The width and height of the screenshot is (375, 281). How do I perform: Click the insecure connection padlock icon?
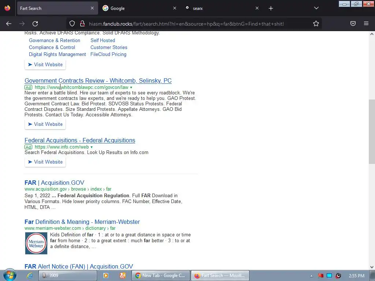tap(82, 24)
